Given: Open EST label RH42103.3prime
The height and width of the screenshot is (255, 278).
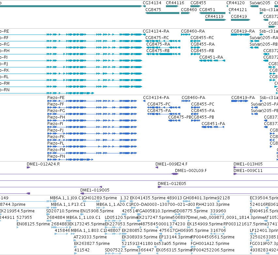Looking at the screenshot, I should pyautogui.click(x=213, y=205).
